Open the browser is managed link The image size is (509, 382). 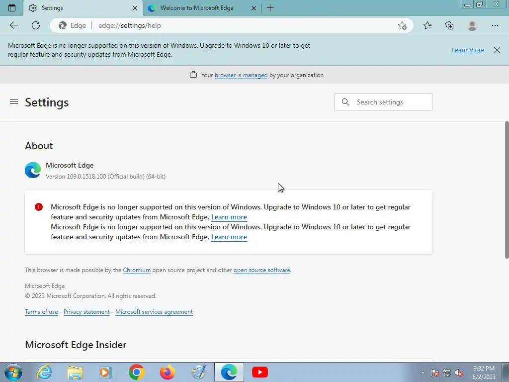click(x=241, y=75)
